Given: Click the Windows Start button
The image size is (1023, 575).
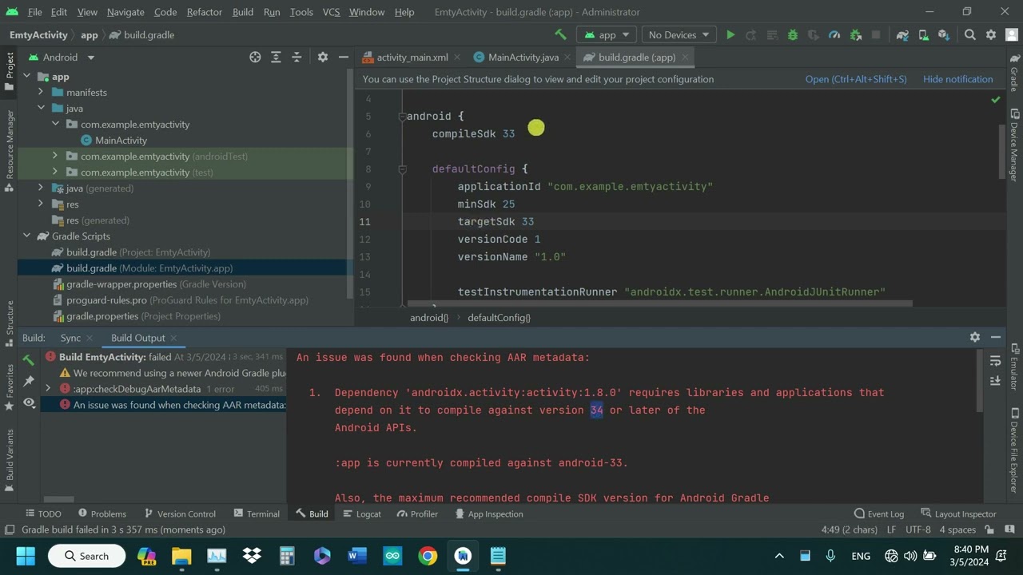Looking at the screenshot, I should 26,556.
